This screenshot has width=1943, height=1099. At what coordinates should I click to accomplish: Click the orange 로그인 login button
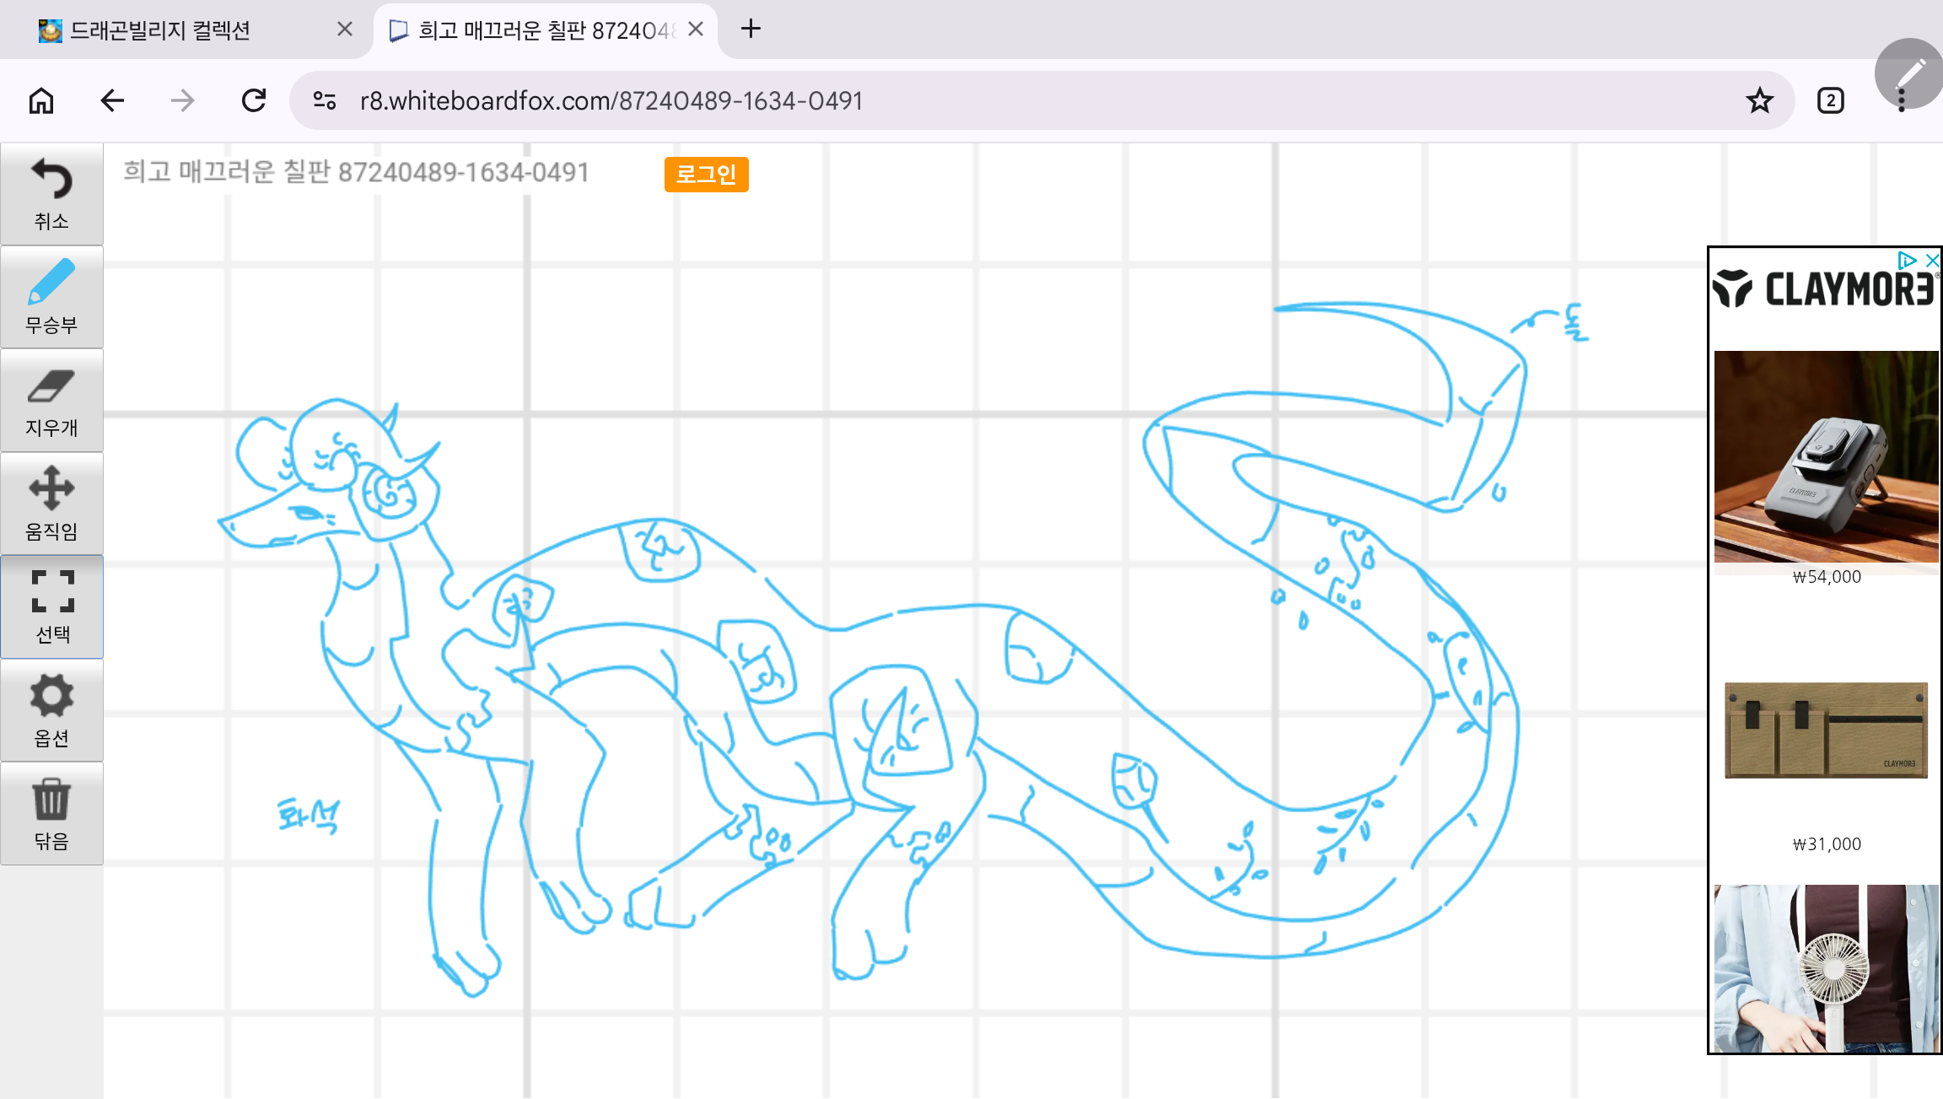coord(706,175)
